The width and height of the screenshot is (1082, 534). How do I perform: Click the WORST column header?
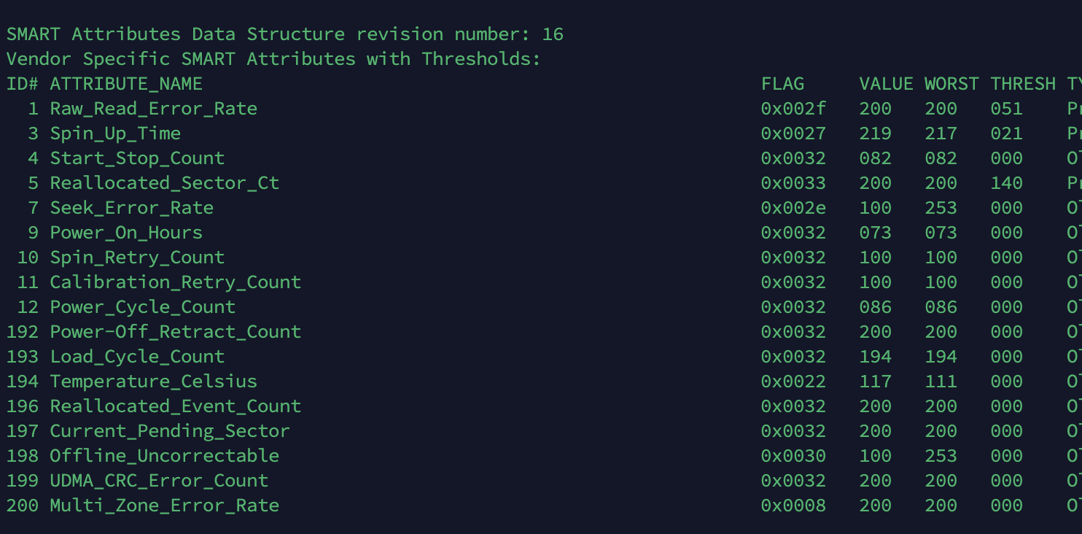(x=951, y=84)
